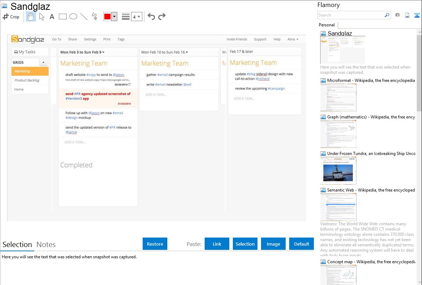Open the color picker dropdown arrow

(114, 17)
